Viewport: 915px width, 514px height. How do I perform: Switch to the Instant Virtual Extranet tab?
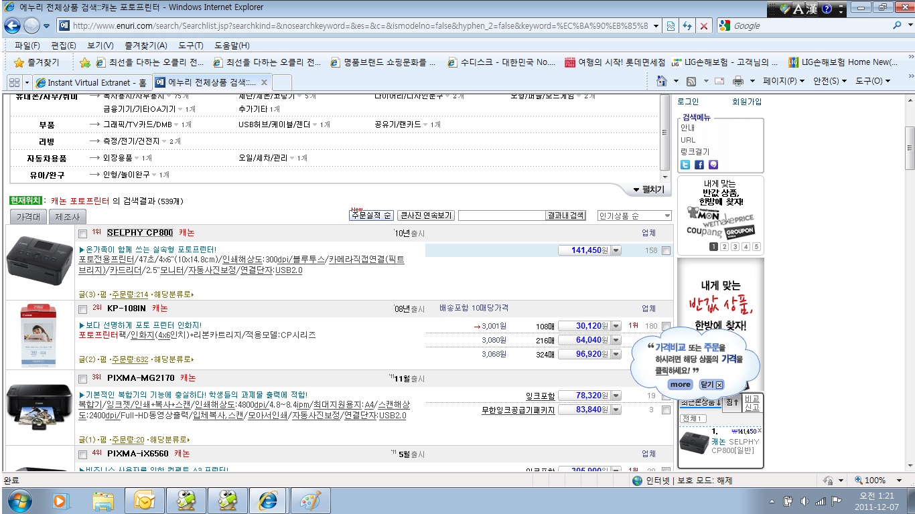coord(92,82)
